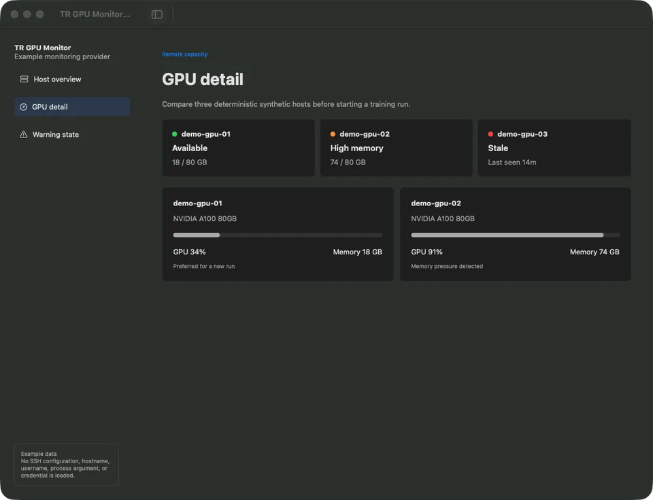The image size is (653, 500).
Task: Click "Memory 18 GB" label
Action: pos(357,252)
